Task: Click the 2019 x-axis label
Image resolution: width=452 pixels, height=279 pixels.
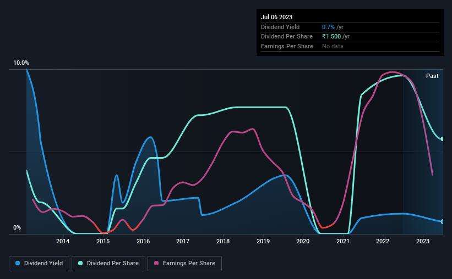Action: 263,241
